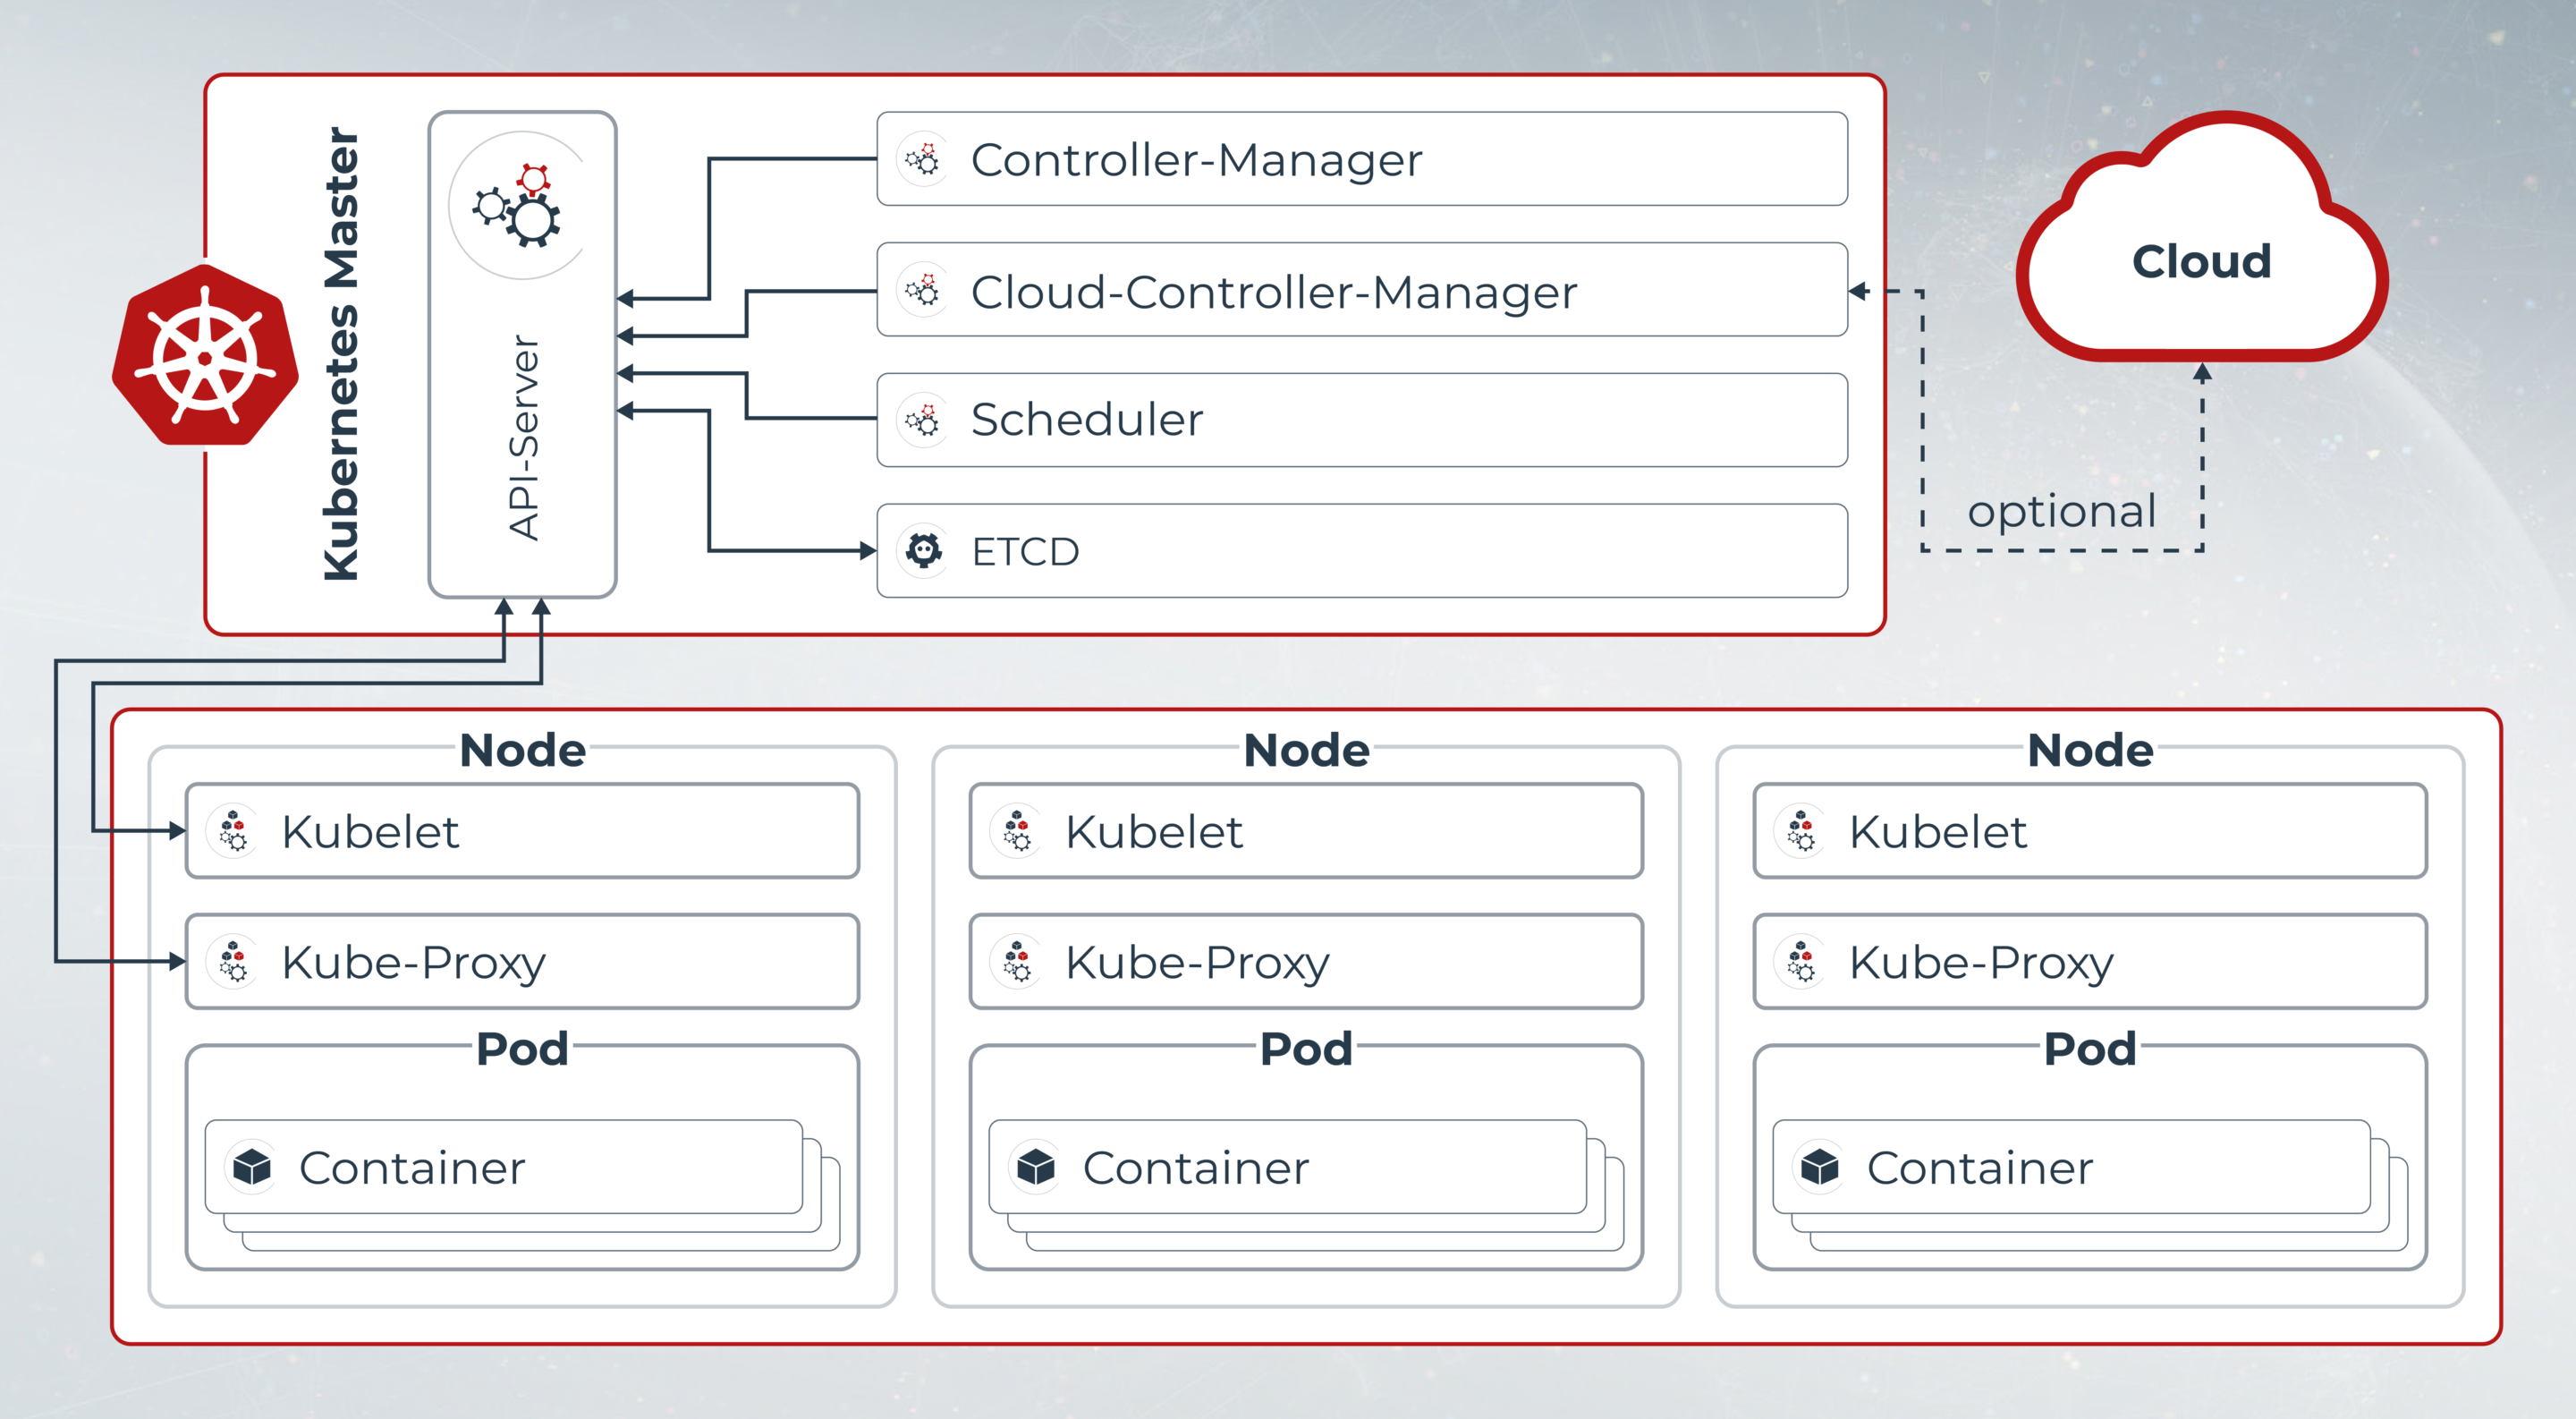The height and width of the screenshot is (1419, 2576).
Task: Click the Pod heading in third Node
Action: pos(2090,1049)
